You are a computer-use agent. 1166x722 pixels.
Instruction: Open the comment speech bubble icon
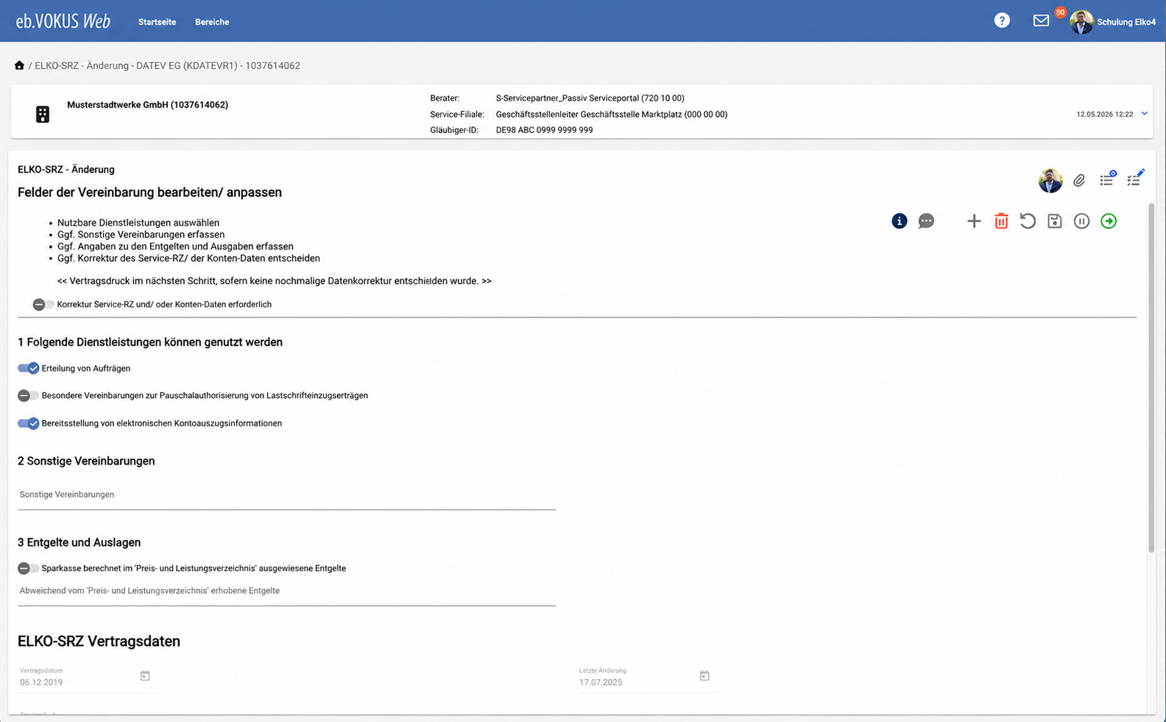[x=926, y=221]
